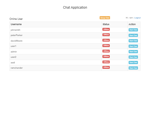Start Chat with peterParker
This screenshot has height=125, width=150.
[x=133, y=35]
